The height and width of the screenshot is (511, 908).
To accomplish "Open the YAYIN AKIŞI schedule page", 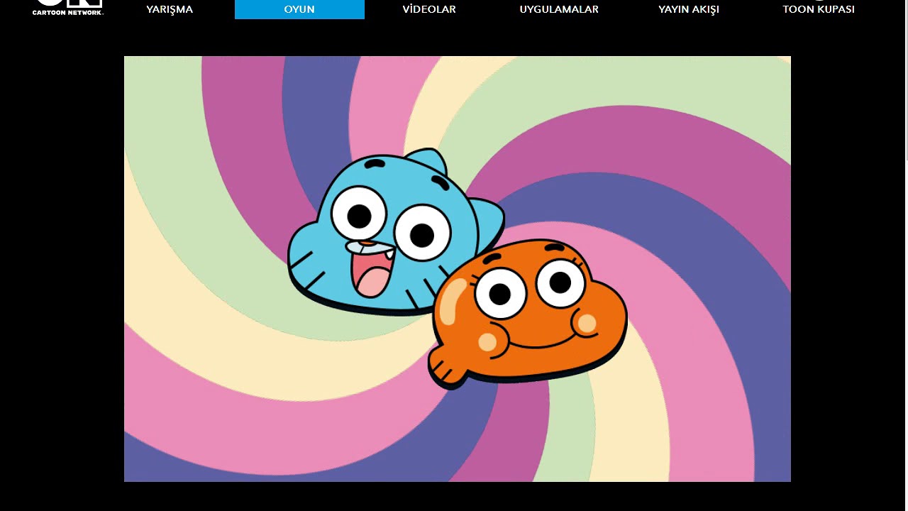I will click(x=689, y=9).
